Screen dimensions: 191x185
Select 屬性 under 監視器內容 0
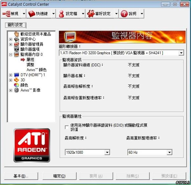[x=30, y=60]
